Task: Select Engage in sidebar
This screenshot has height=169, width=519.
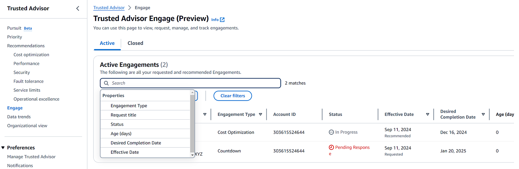Action: [15, 108]
